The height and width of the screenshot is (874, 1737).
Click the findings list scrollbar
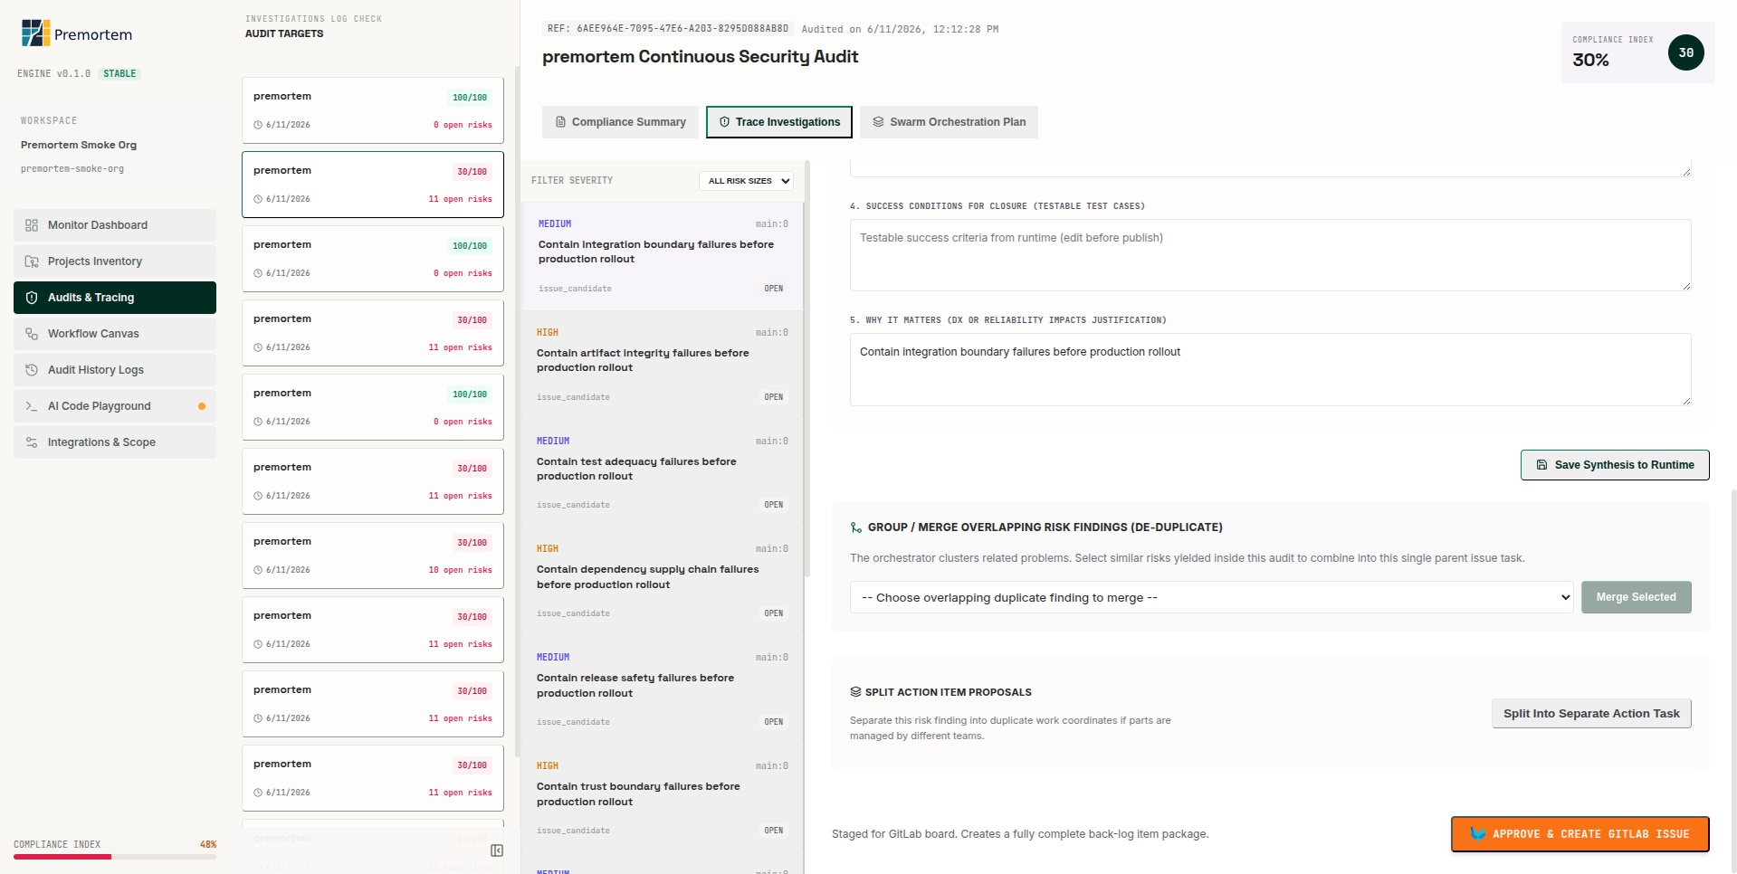pyautogui.click(x=806, y=371)
